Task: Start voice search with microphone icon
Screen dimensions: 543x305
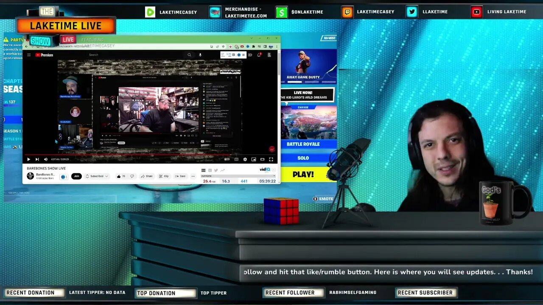Action: pos(200,55)
